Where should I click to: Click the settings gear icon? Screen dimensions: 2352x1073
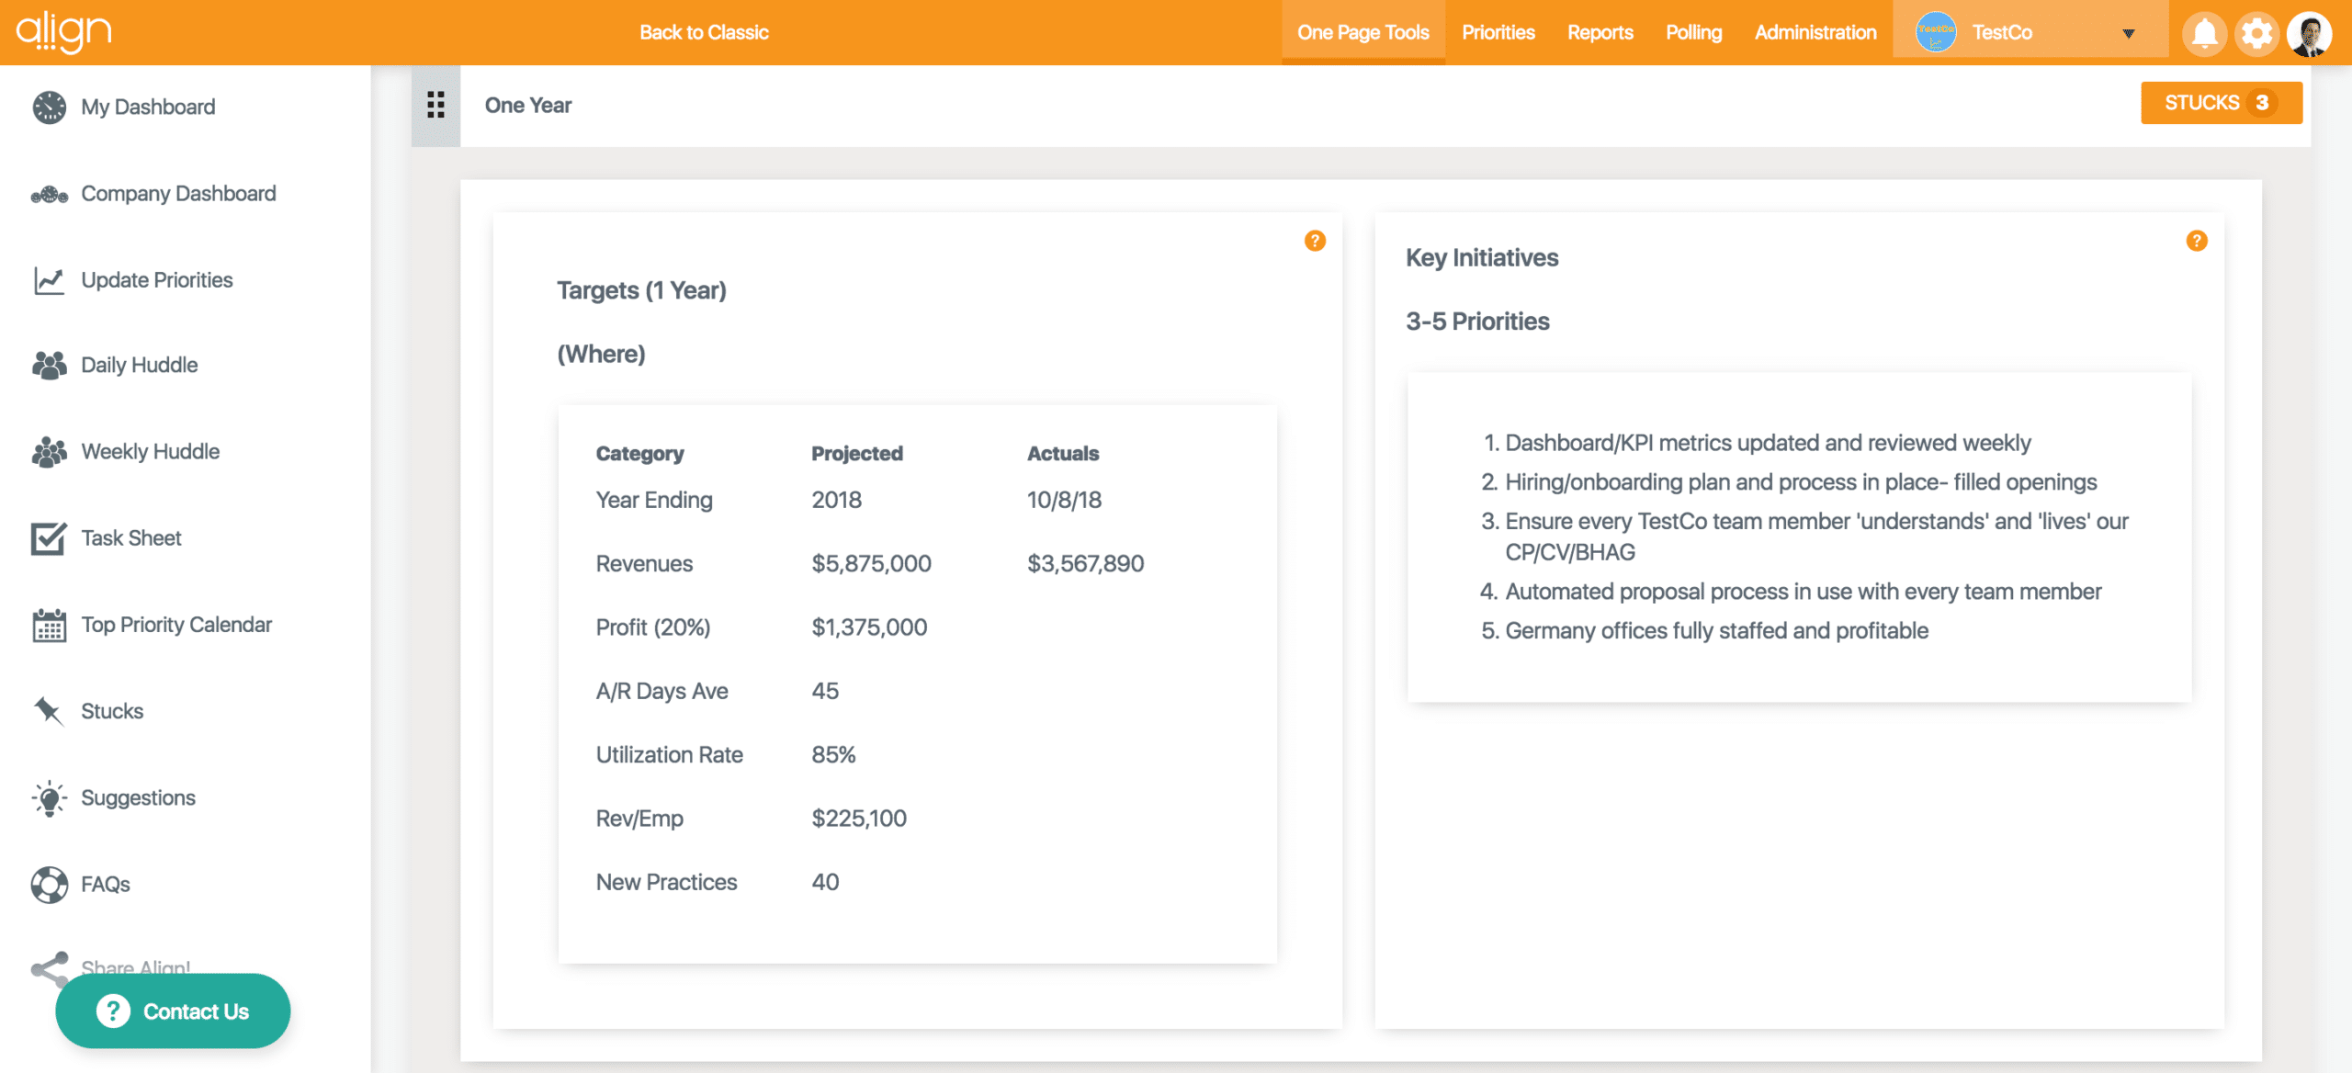2257,32
